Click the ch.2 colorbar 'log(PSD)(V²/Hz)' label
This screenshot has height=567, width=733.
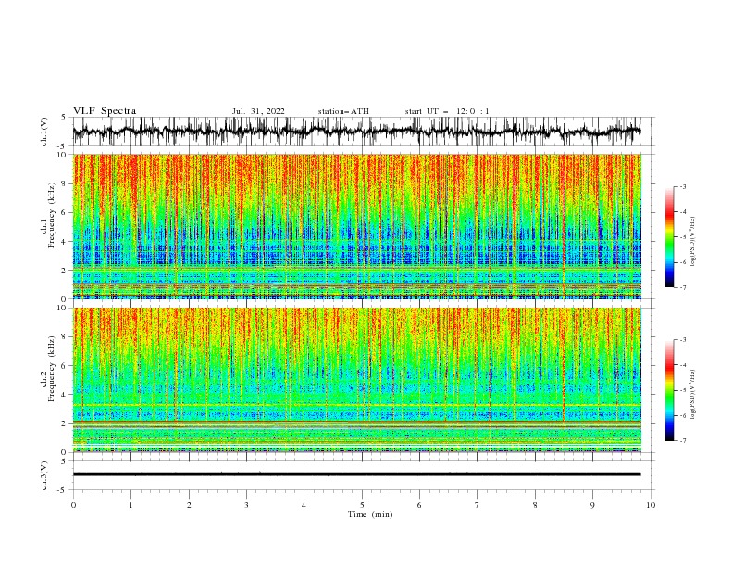[693, 395]
